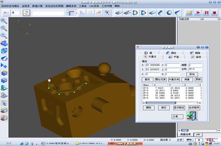The width and height of the screenshot is (221, 146).
Task: Click the 添加 button
Action: click(x=192, y=74)
